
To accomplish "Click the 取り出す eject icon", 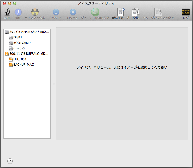I will 73,12.
